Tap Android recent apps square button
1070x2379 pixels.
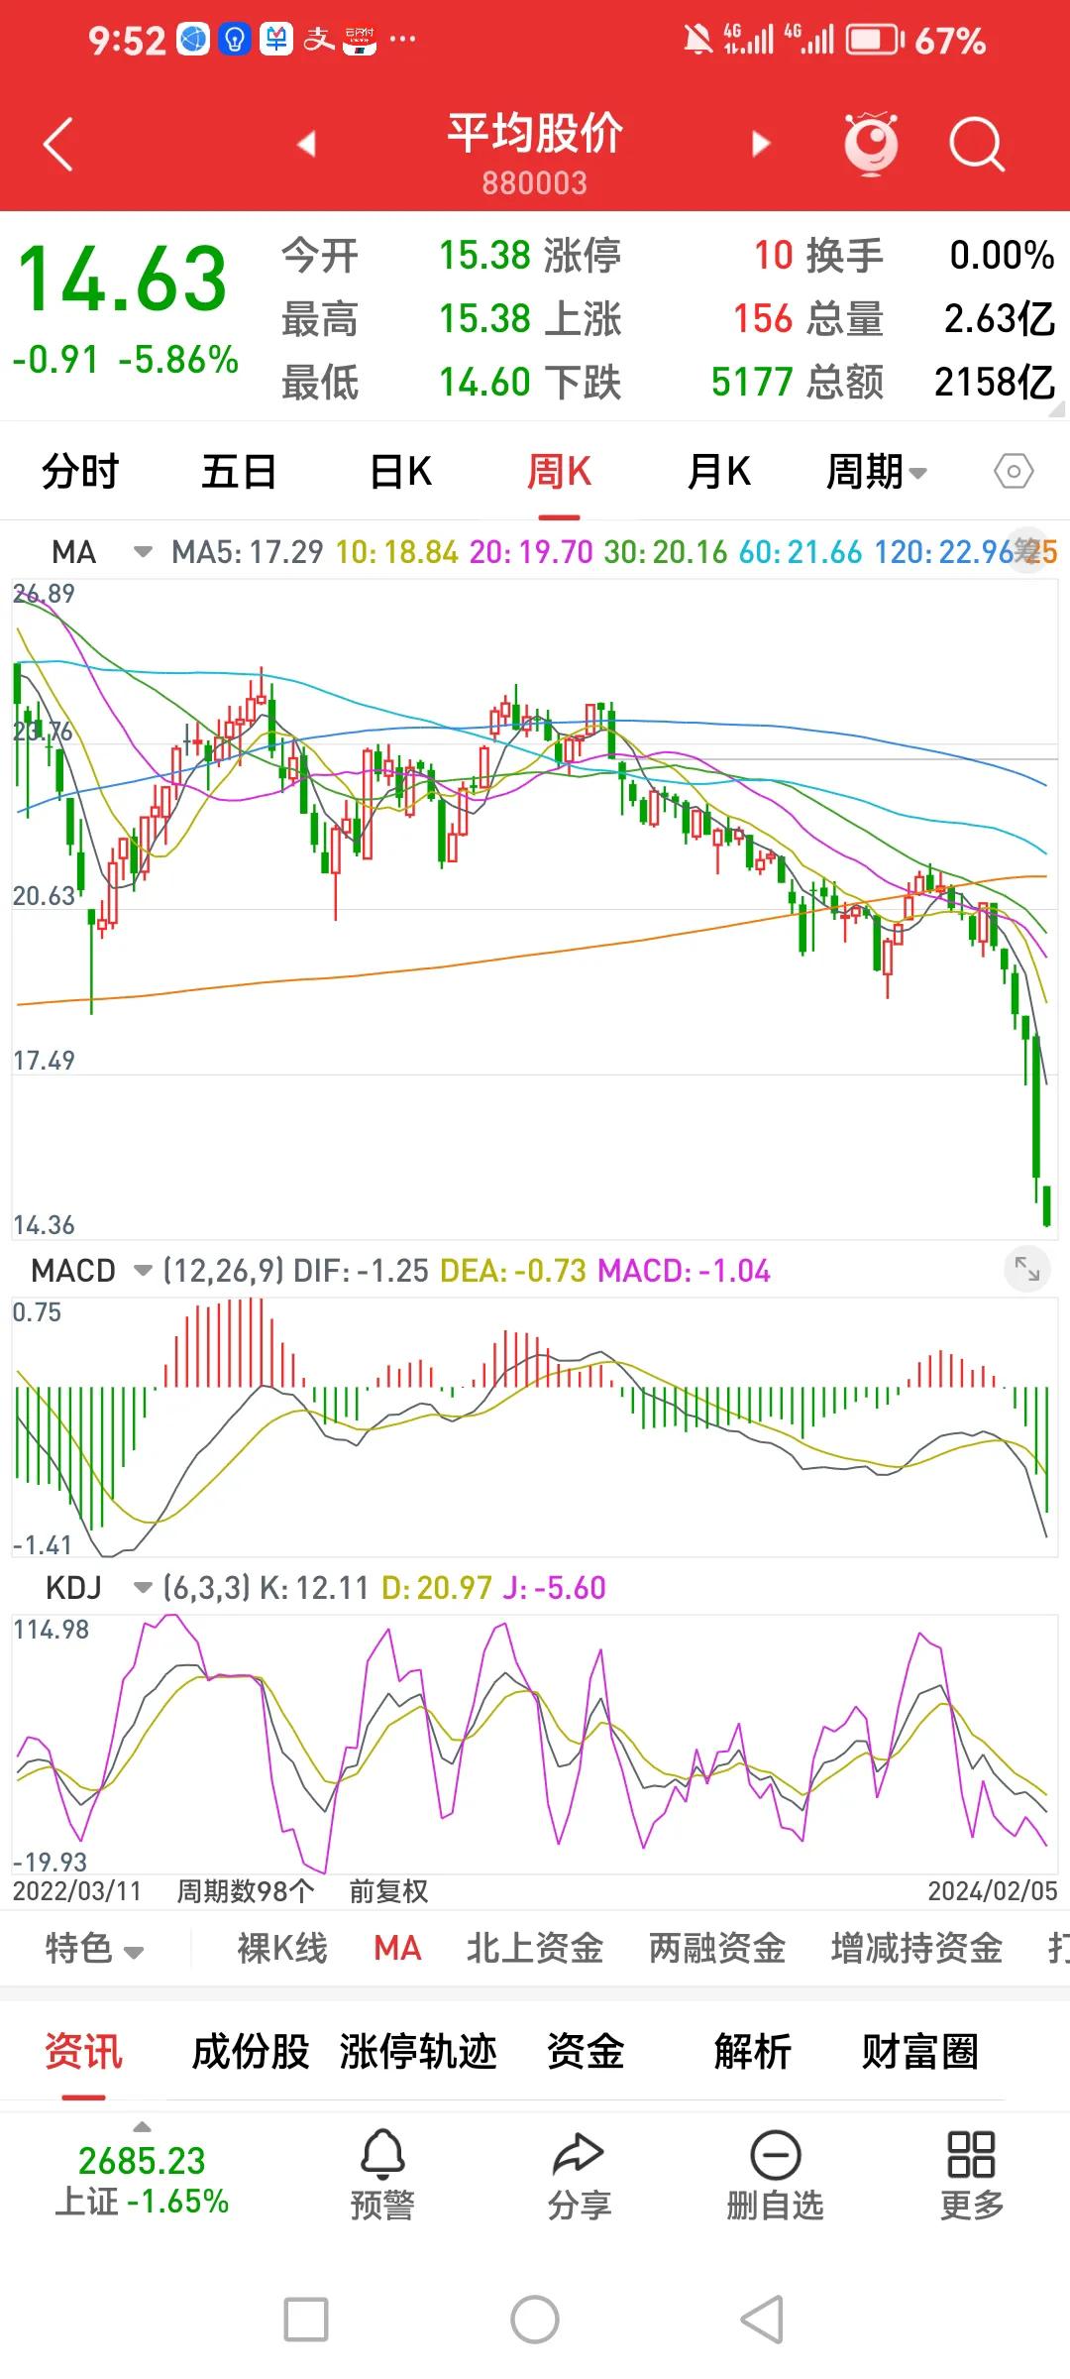[x=306, y=2320]
